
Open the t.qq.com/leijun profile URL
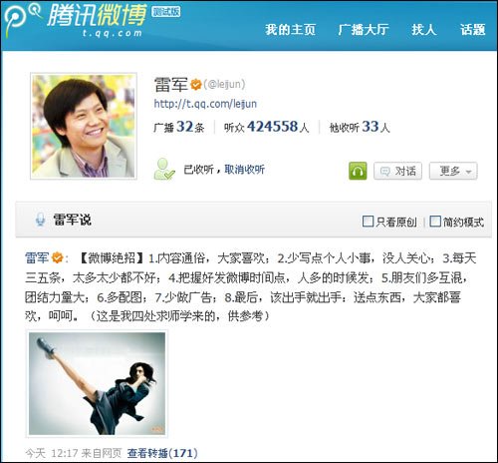[205, 104]
